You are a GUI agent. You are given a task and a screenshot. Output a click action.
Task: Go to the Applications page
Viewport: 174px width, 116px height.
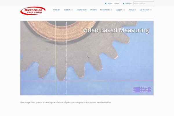tap(81, 10)
